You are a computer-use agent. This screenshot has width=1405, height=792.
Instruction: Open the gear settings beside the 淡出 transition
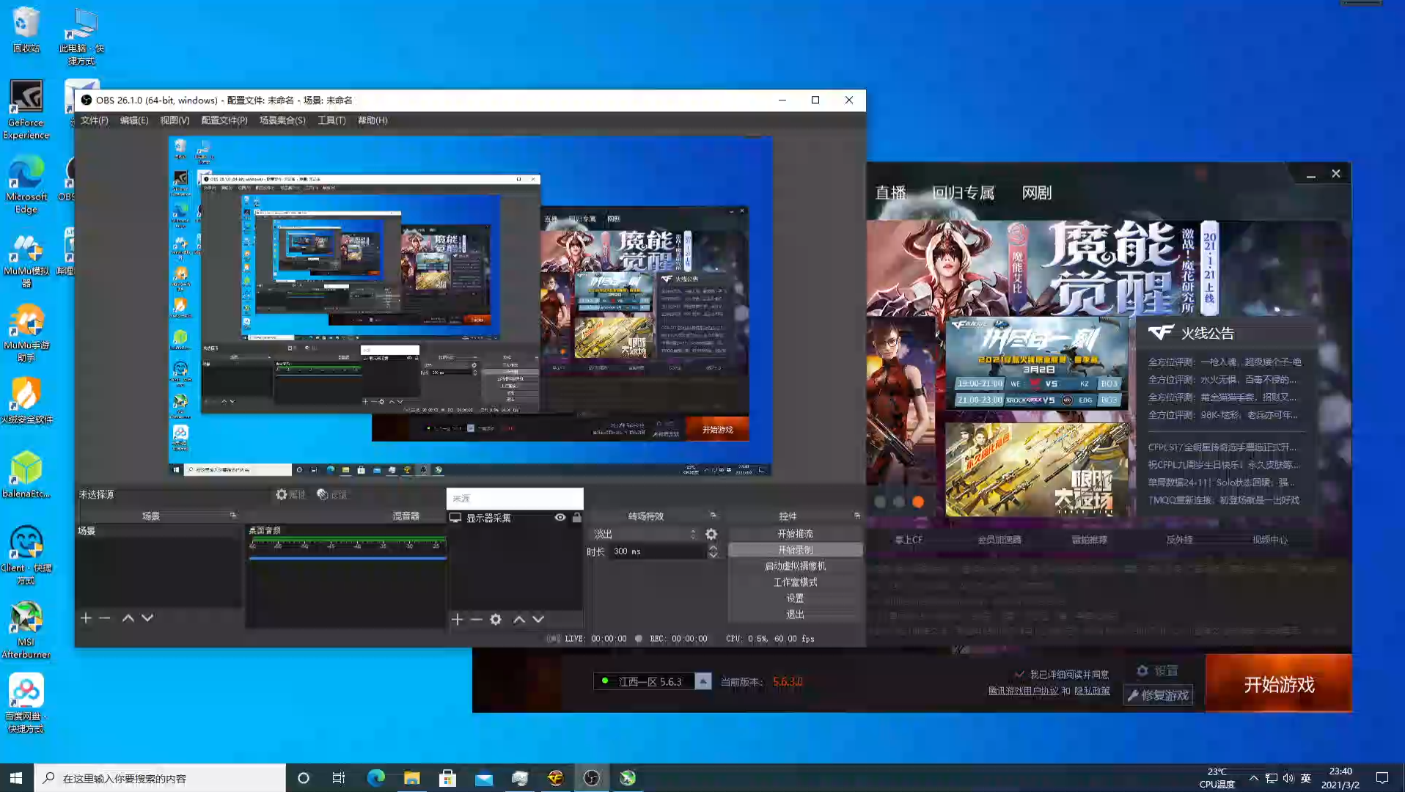[x=711, y=534]
